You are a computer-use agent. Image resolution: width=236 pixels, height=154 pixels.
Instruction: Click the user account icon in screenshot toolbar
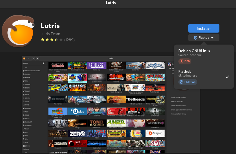point(33,58)
